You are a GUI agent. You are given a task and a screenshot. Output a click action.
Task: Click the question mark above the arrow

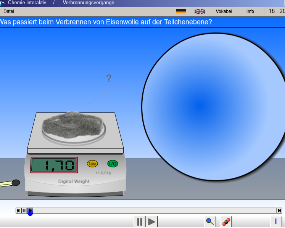109,79
